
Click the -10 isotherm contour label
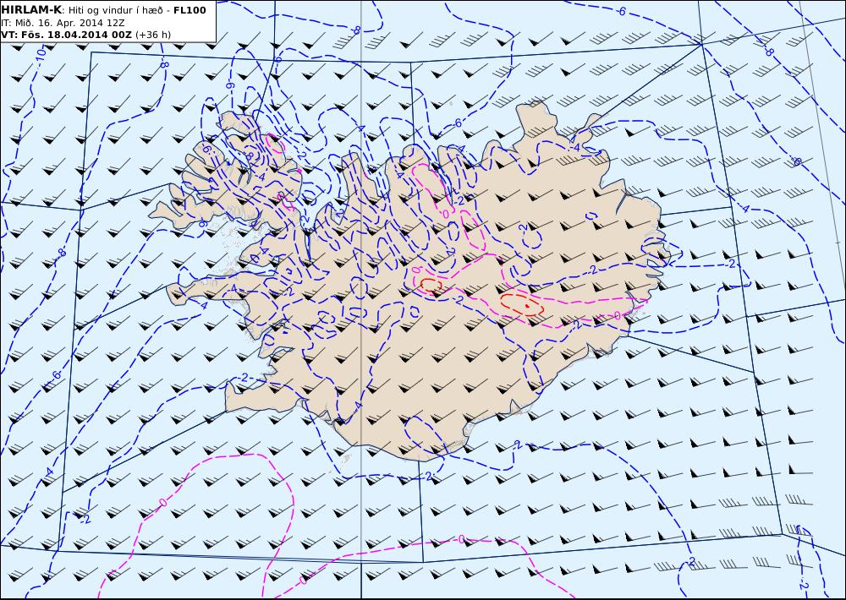[41, 56]
